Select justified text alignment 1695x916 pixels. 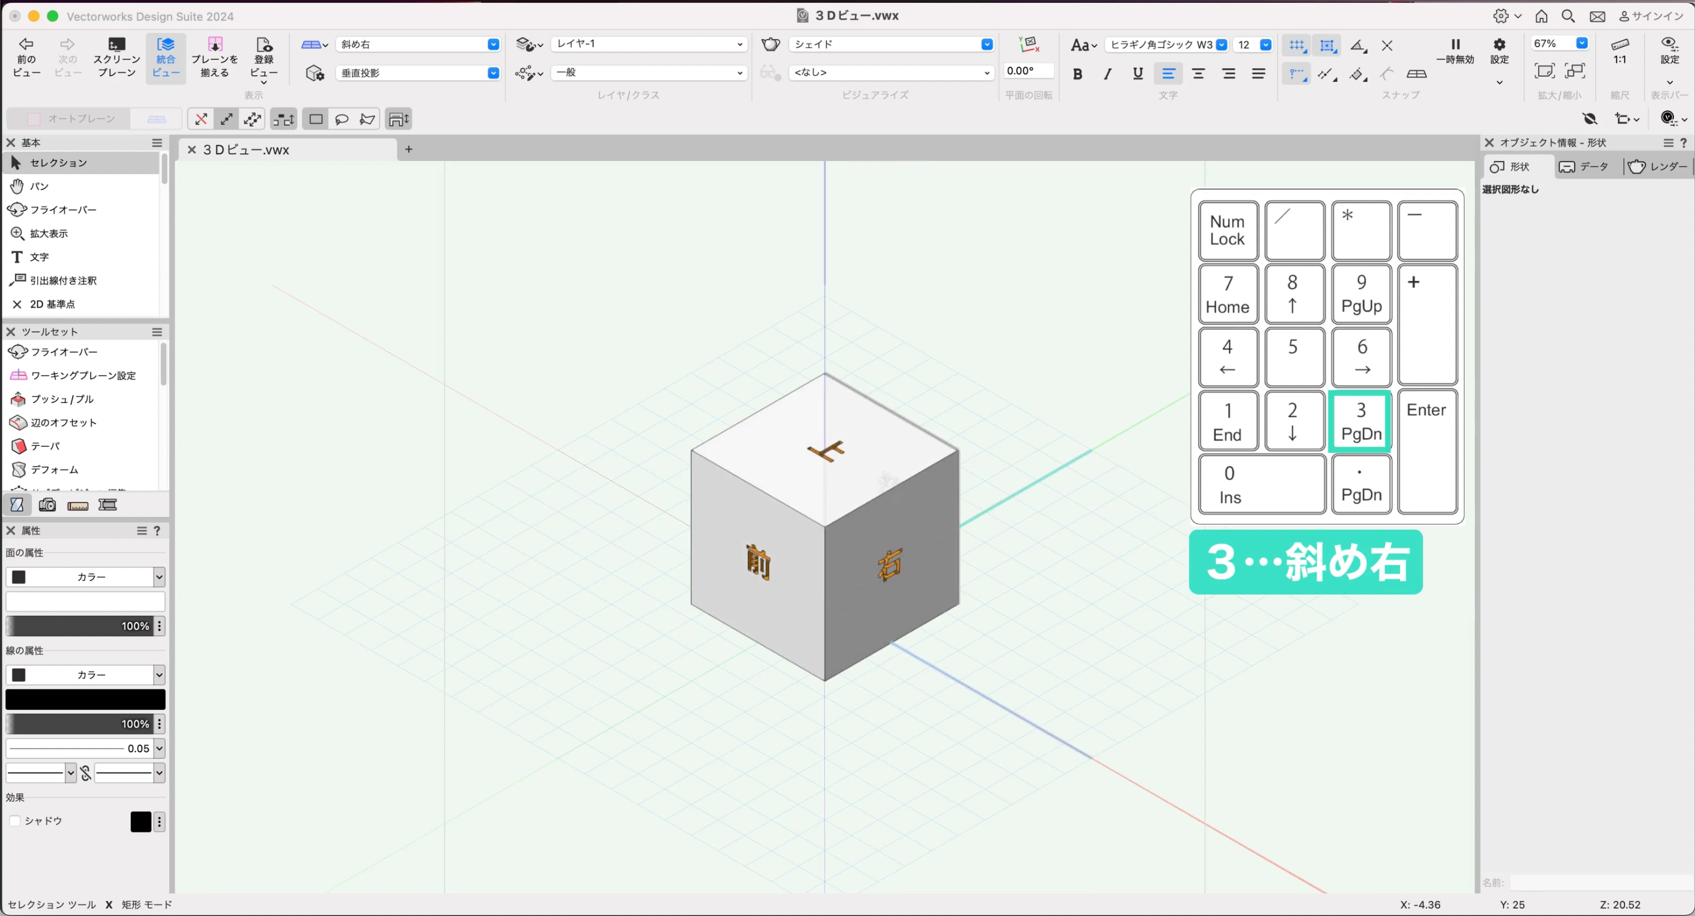coord(1259,74)
